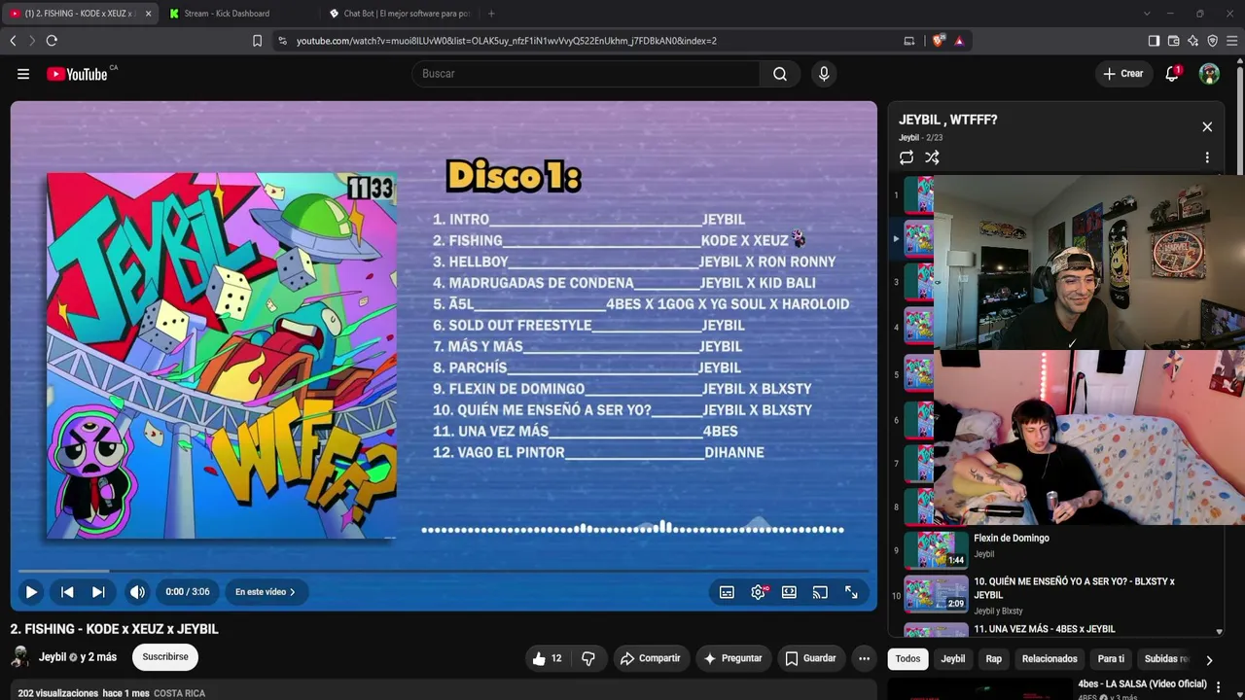Open the Leo AI sparkle icon
The height and width of the screenshot is (700, 1245).
tap(1192, 41)
